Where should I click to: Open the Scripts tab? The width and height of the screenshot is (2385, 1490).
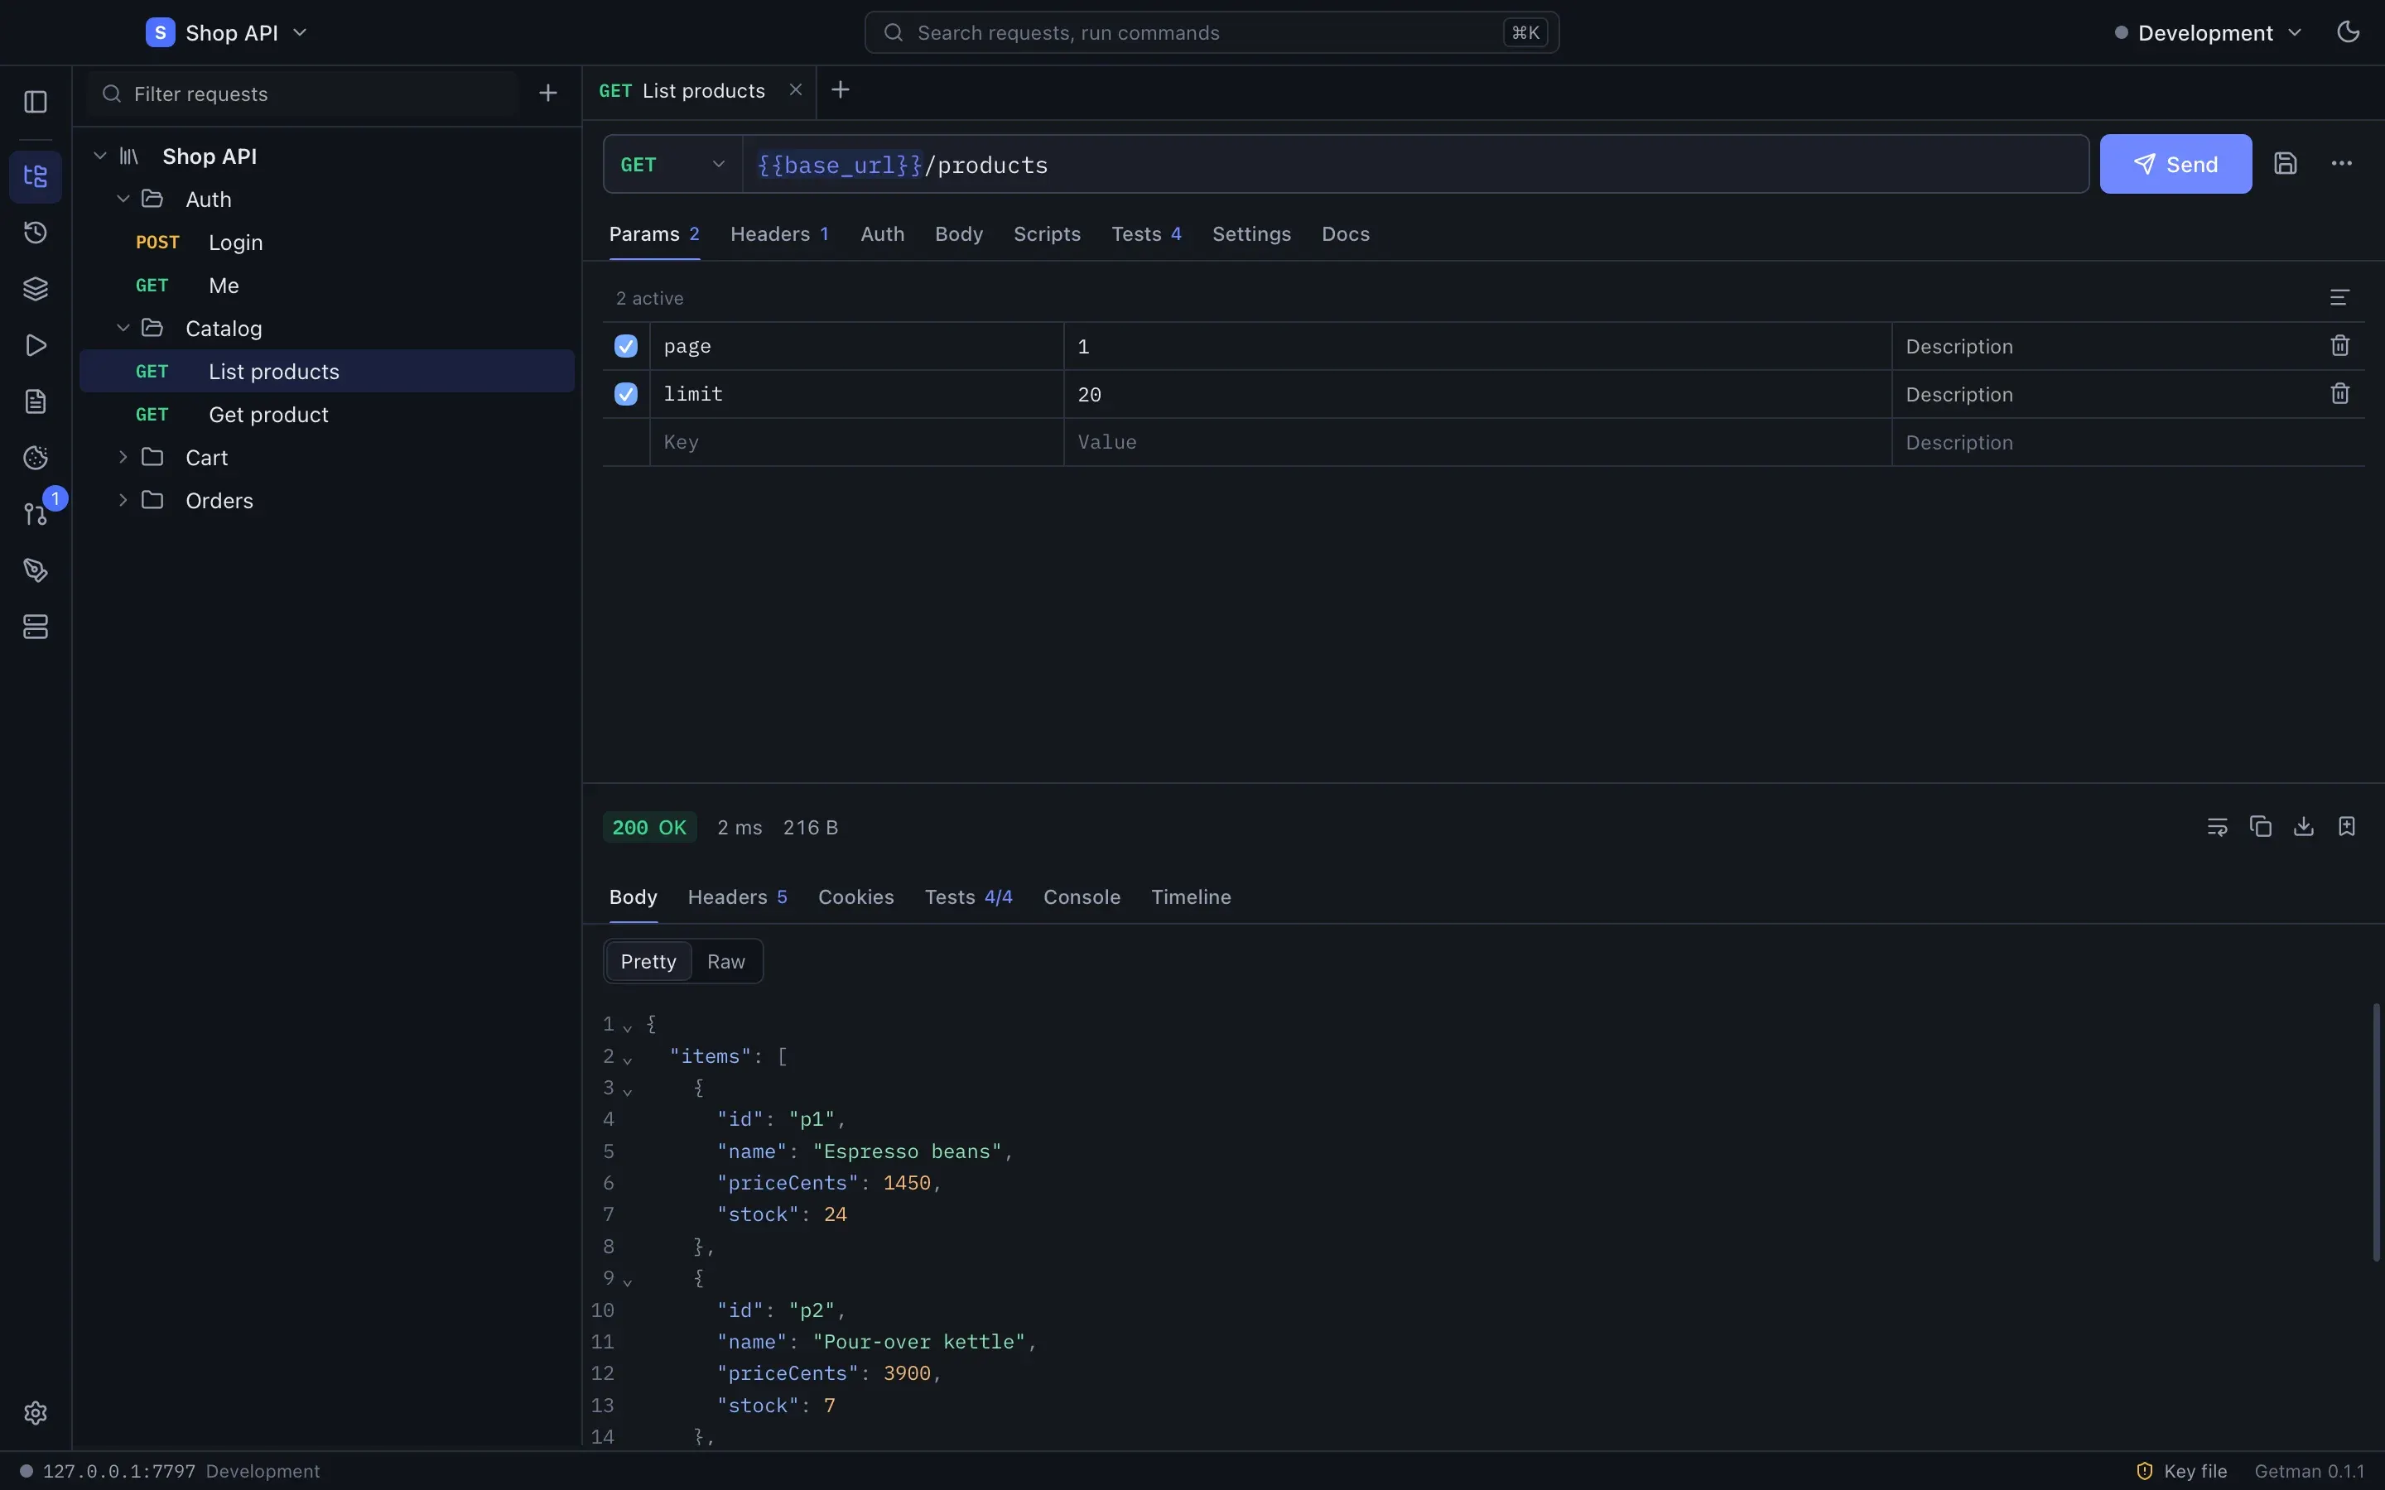(1047, 233)
